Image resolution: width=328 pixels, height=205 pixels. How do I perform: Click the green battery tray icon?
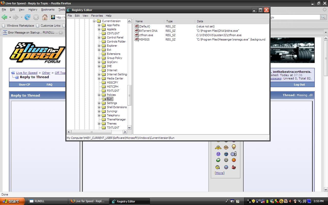point(268,201)
